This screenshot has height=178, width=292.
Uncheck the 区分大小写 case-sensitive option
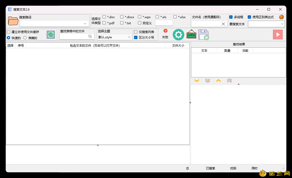pyautogui.click(x=136, y=38)
